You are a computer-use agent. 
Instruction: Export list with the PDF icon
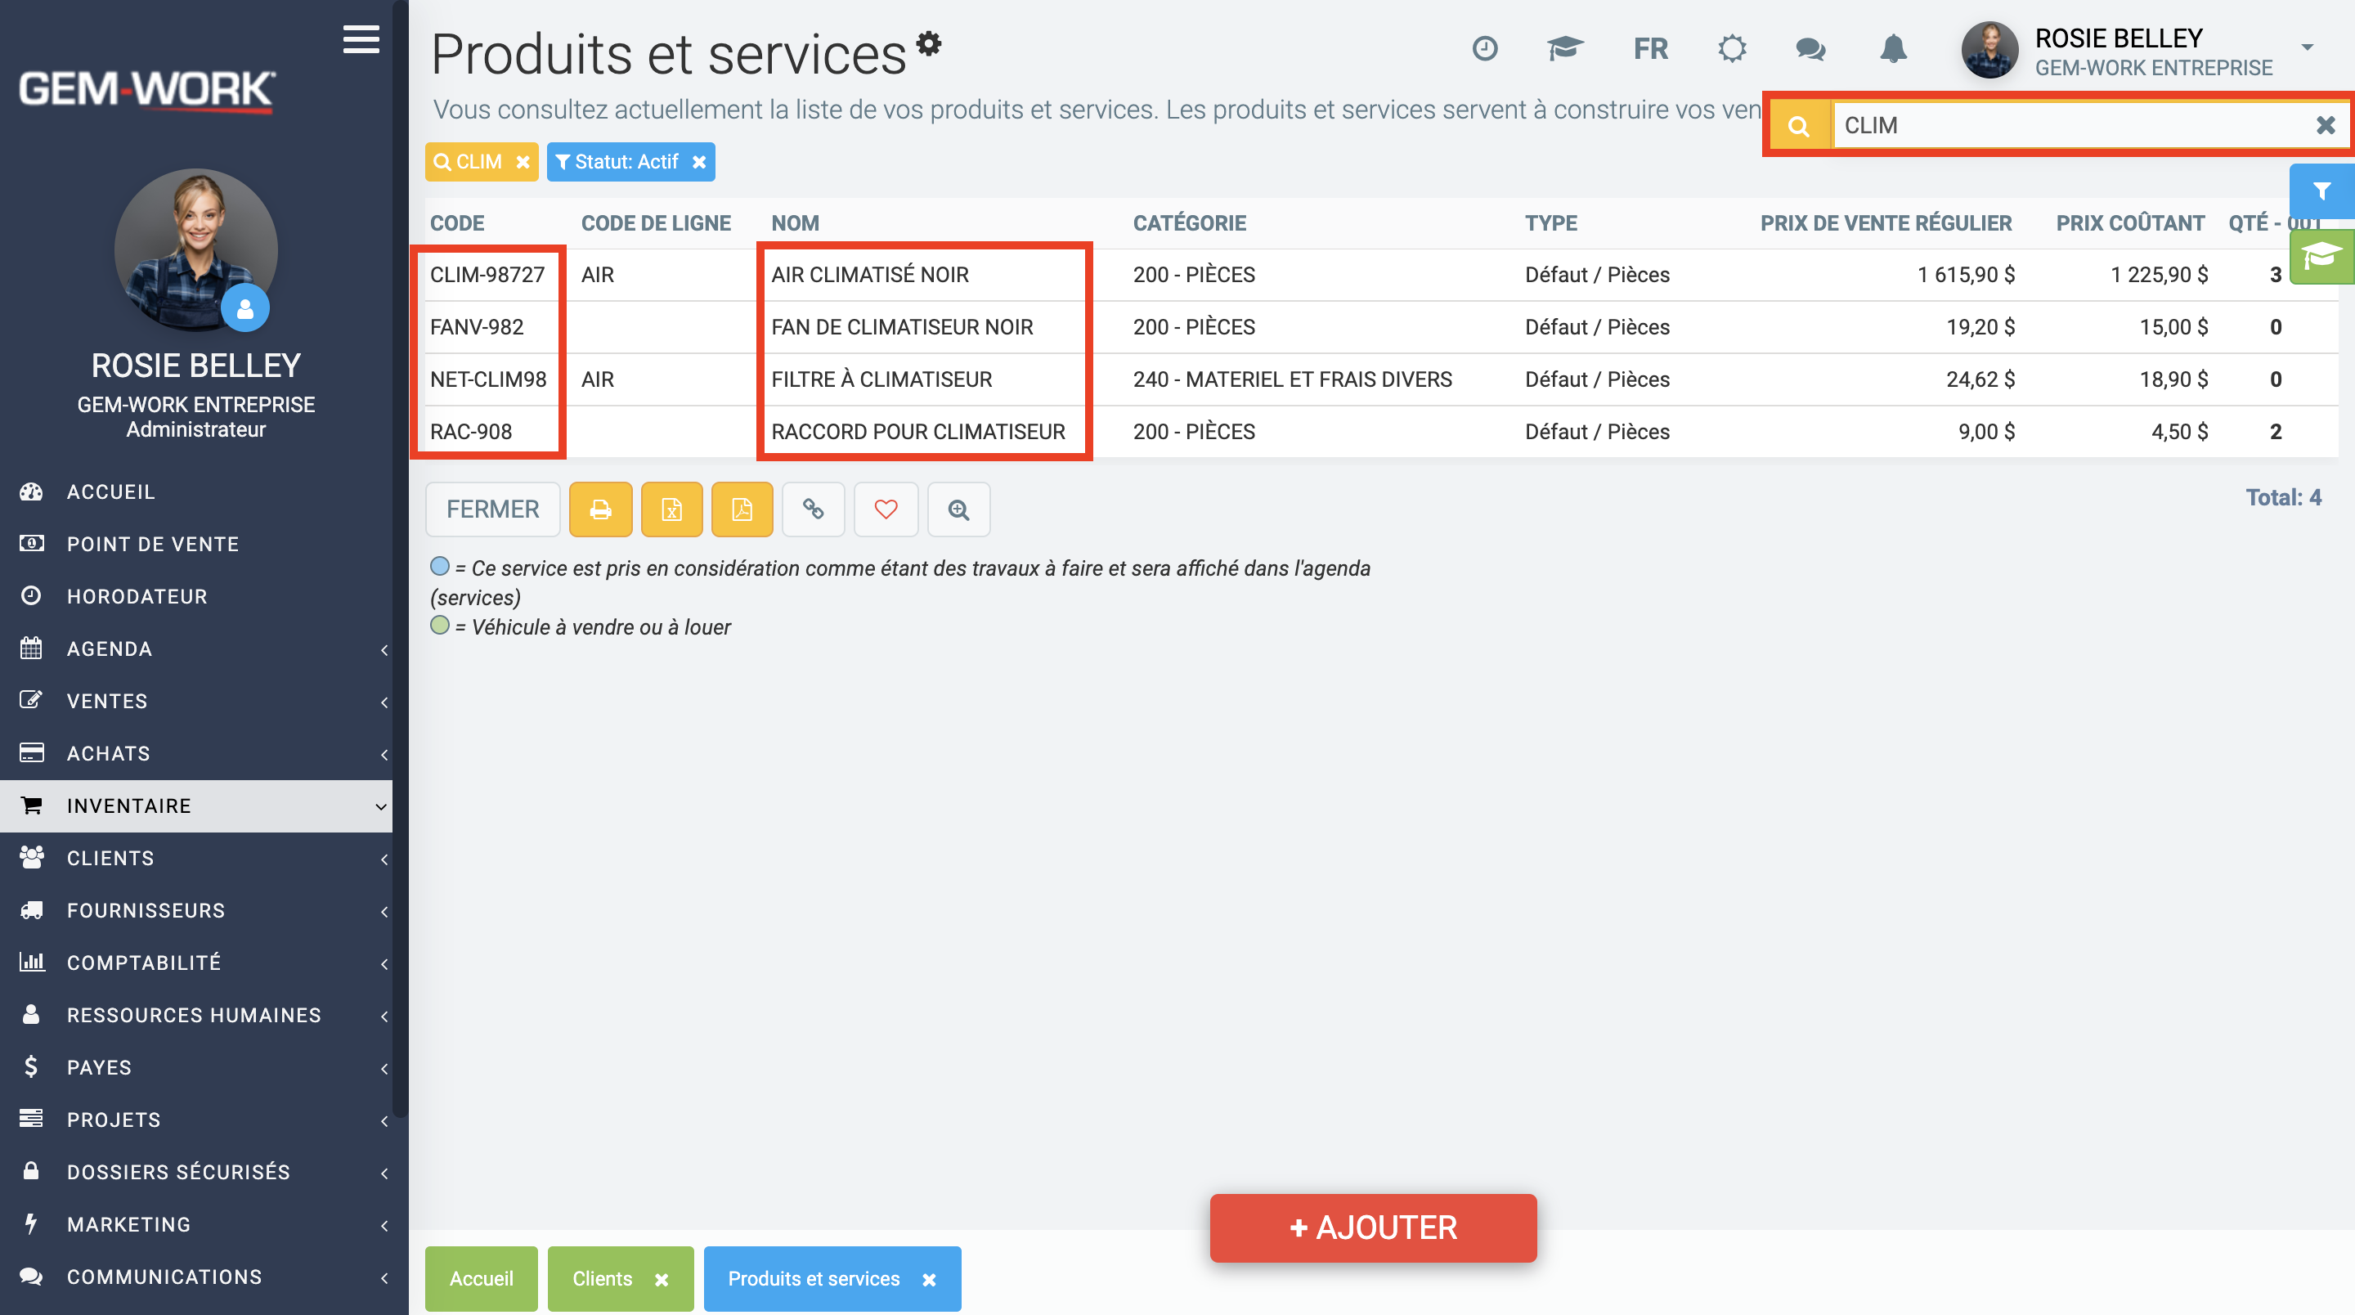pos(742,509)
